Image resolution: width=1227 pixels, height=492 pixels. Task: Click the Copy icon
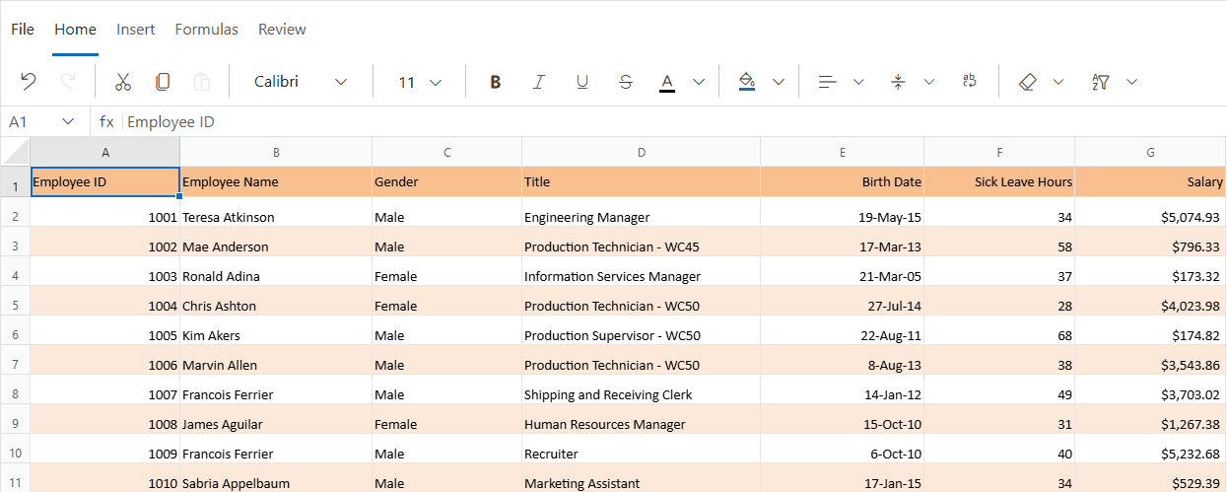coord(163,82)
